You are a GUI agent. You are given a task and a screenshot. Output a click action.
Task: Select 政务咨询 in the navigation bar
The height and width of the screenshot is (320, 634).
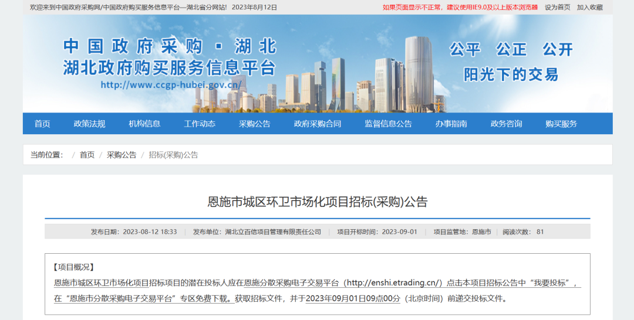pos(506,124)
